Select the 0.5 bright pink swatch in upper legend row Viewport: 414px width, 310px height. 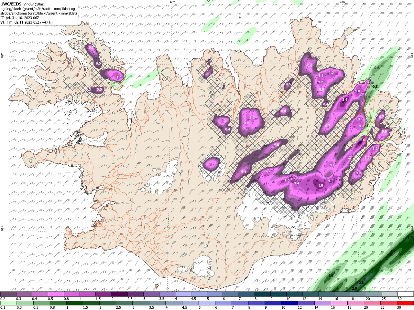point(56,294)
